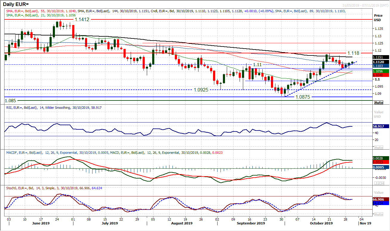Select the RSI 14 Wilder Smoothing legend

coord(53,107)
